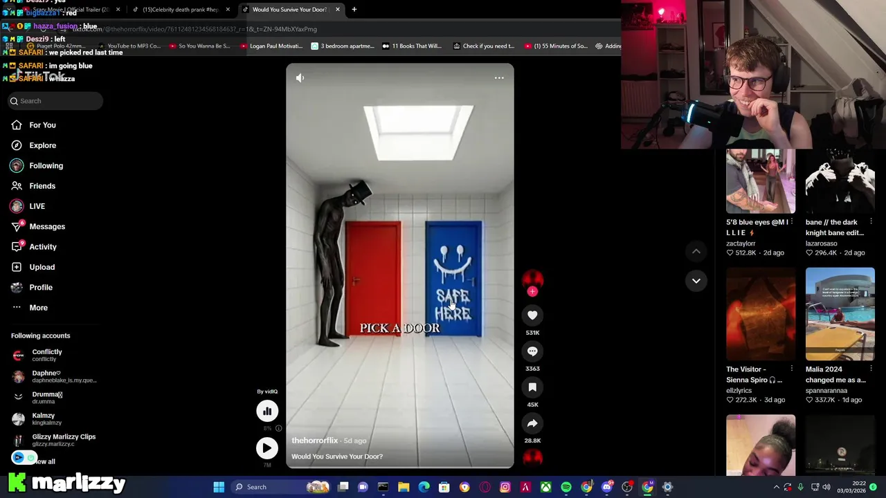Screen dimensions: 886x498
Task: Open the volume control in system tray
Action: (826, 487)
